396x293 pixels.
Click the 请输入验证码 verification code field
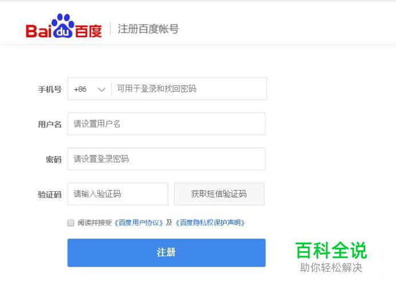pos(118,194)
